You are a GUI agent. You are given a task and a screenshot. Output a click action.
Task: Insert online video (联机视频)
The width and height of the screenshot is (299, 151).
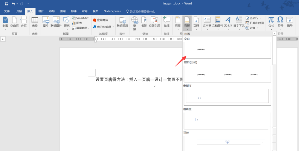click(x=122, y=22)
